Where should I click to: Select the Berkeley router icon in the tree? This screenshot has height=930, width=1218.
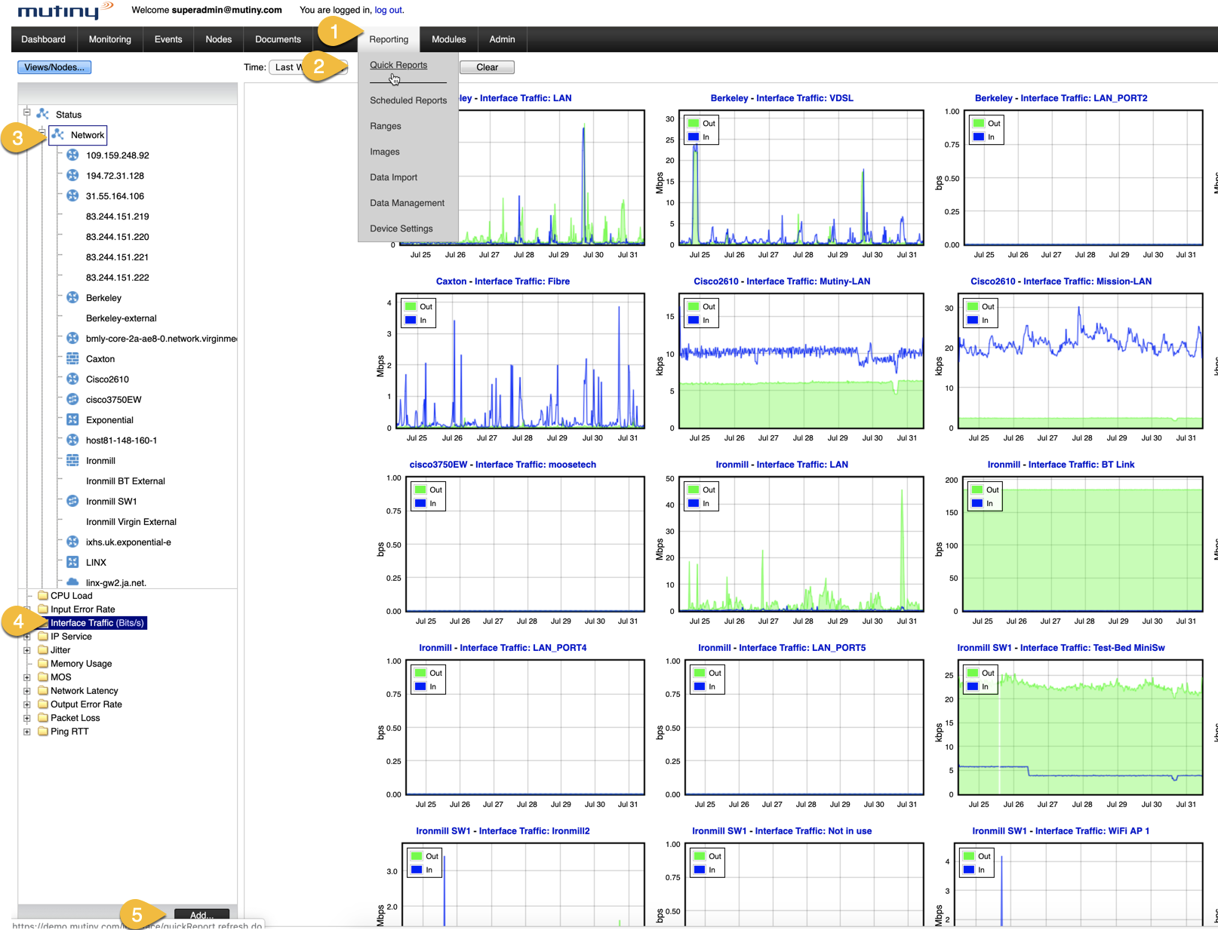(72, 298)
